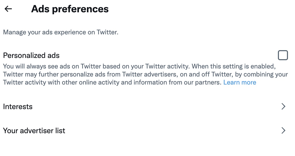This screenshot has width=295, height=156.
Task: Click the line starting "Twitter may further personalize"
Action: click(x=101, y=75)
